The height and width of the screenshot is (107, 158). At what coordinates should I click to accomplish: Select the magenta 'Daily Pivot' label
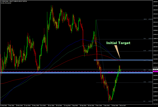pos(111,72)
